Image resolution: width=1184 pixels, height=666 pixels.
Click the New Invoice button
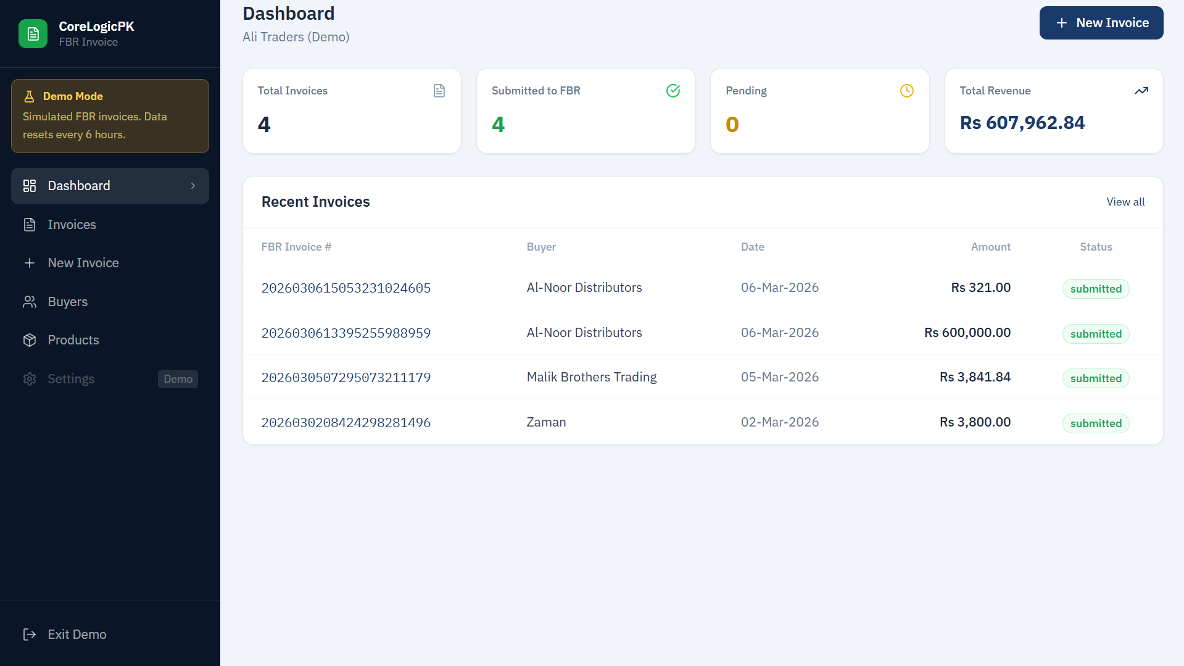point(1101,23)
